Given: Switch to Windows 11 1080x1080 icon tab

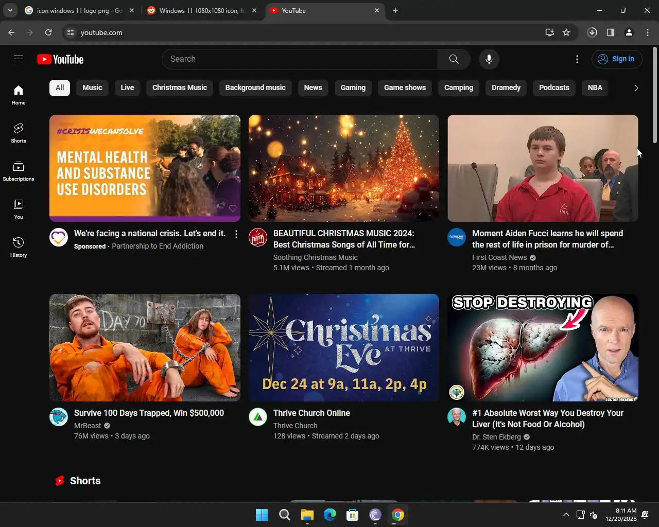Looking at the screenshot, I should click(202, 10).
